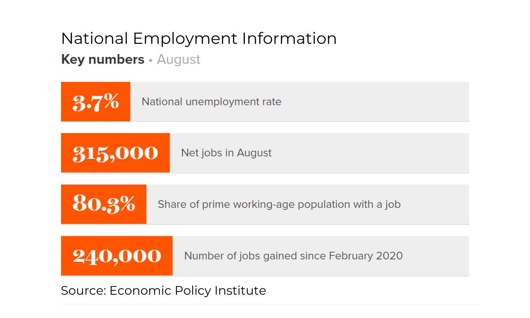Click the gray bar of Net jobs row
The image size is (530, 318).
319,153
